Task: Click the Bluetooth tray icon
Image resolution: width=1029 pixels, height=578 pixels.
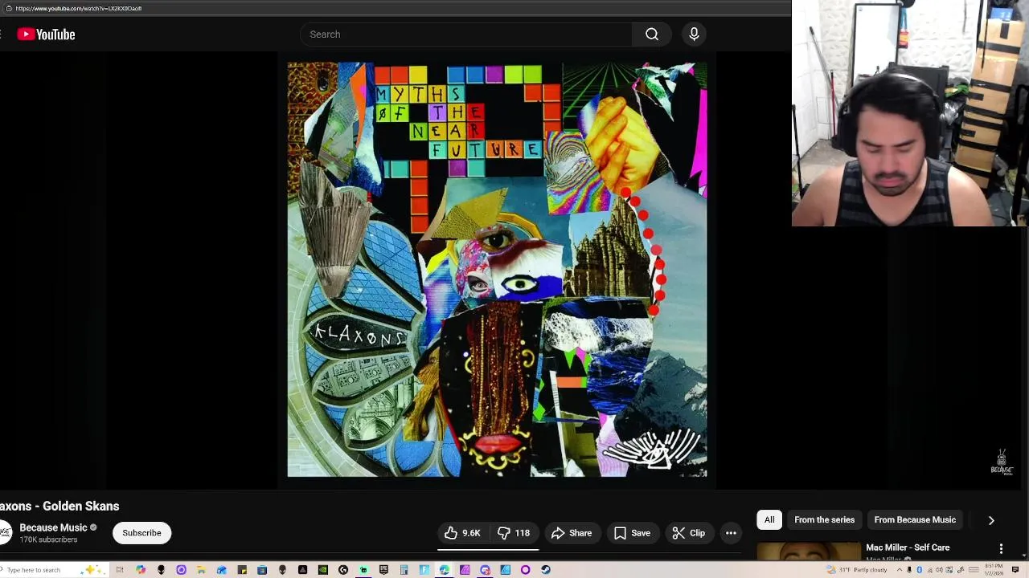Action: pos(919,569)
